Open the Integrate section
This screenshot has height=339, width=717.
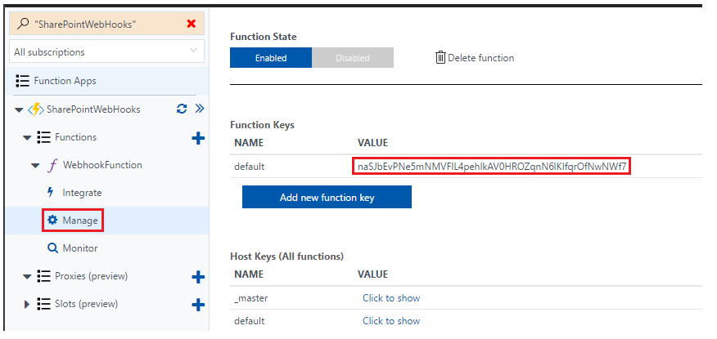(82, 193)
